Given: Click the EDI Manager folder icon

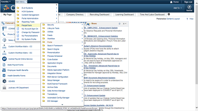Looking at the screenshot, I should coord(44,101).
